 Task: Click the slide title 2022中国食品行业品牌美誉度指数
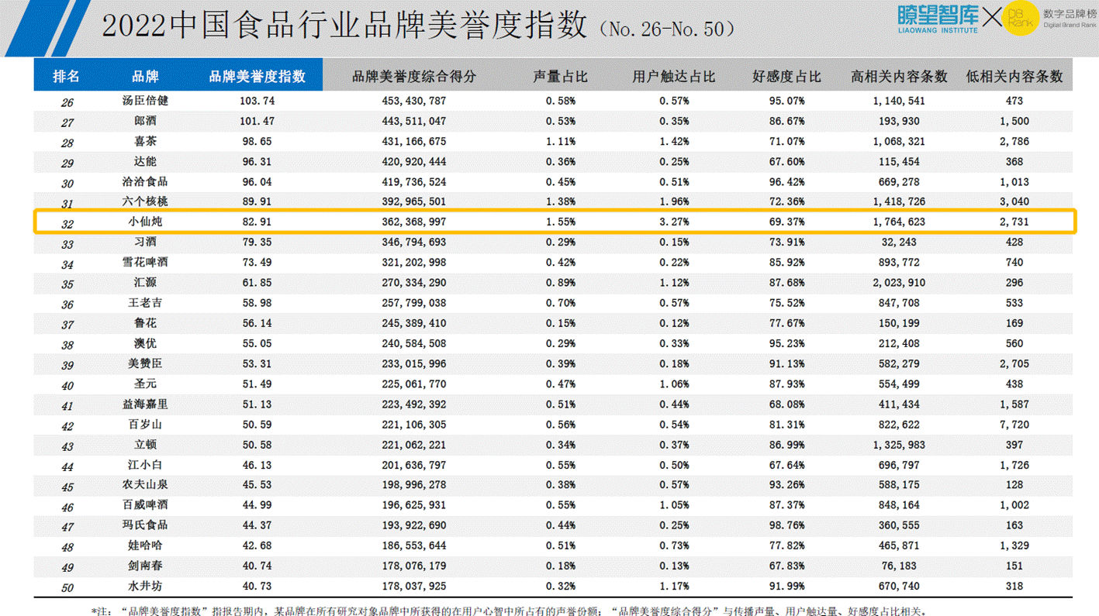tap(344, 26)
